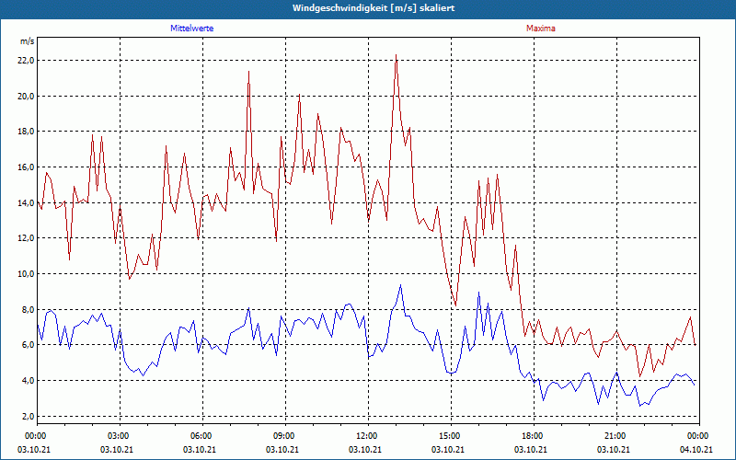736x460 pixels.
Task: Click the chart title 'Windgeschwindigkeit [m/s] skaliert'
Action: point(374,8)
